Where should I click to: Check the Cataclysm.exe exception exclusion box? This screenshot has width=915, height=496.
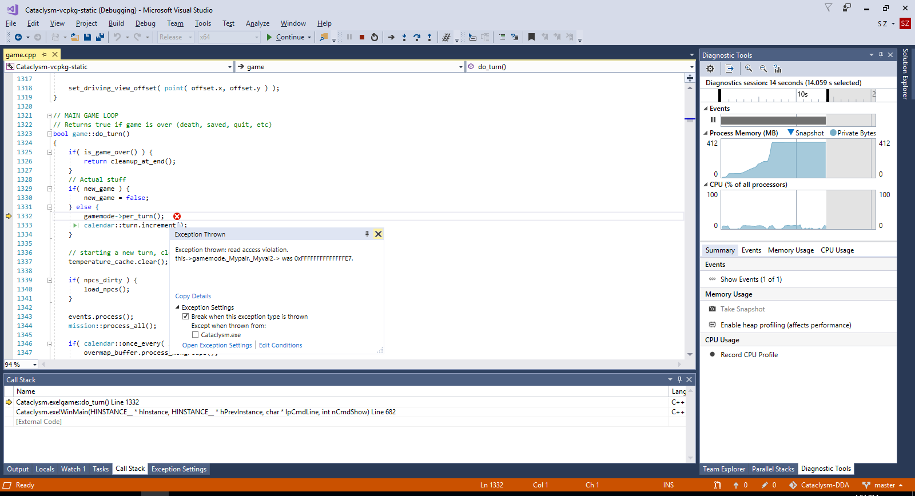196,335
